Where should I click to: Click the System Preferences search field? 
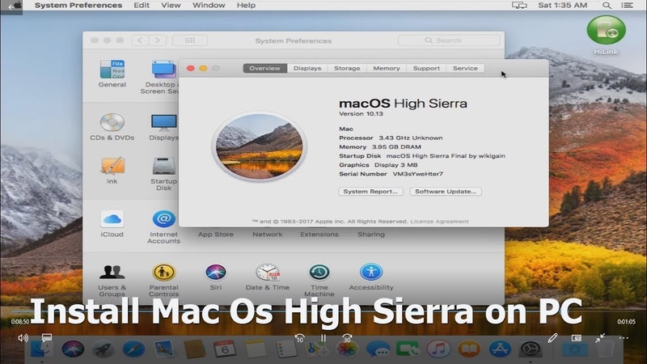click(x=449, y=40)
